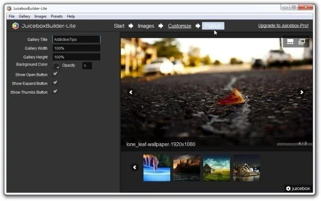Screen dimensions: 321x201
Task: Click the JuiceboxBuilder-Lite logo icon
Action: click(x=16, y=26)
